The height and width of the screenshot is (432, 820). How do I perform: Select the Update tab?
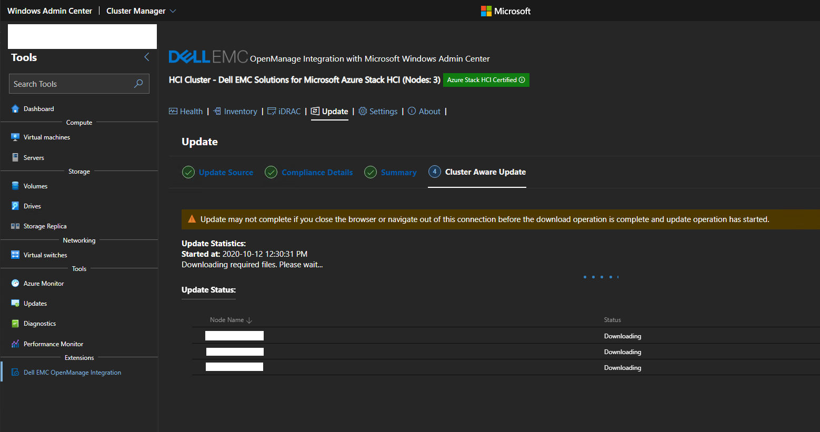[329, 112]
